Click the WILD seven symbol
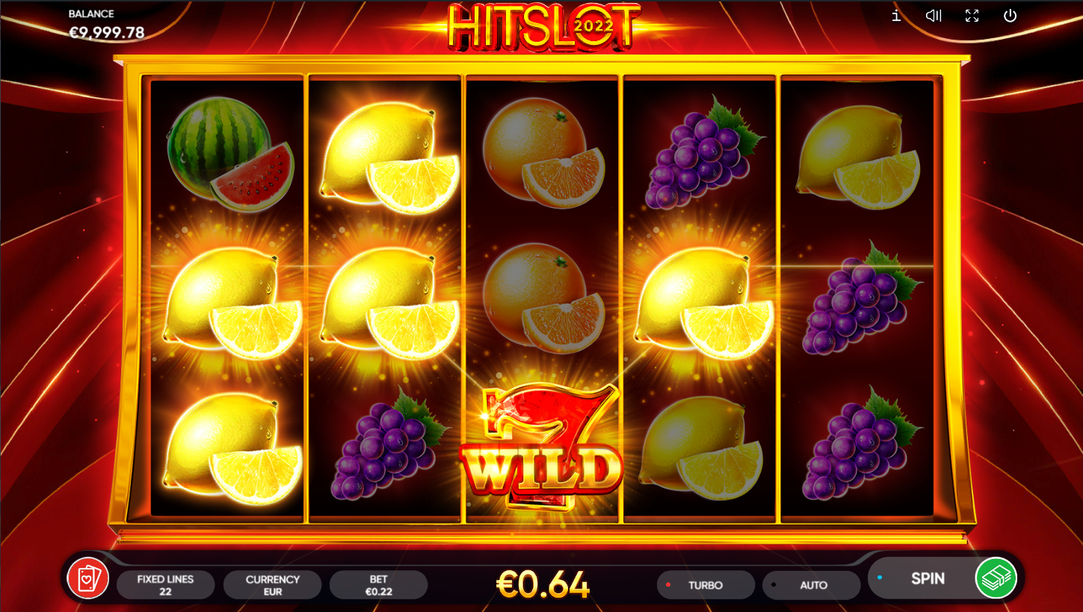The image size is (1083, 612). click(542, 446)
